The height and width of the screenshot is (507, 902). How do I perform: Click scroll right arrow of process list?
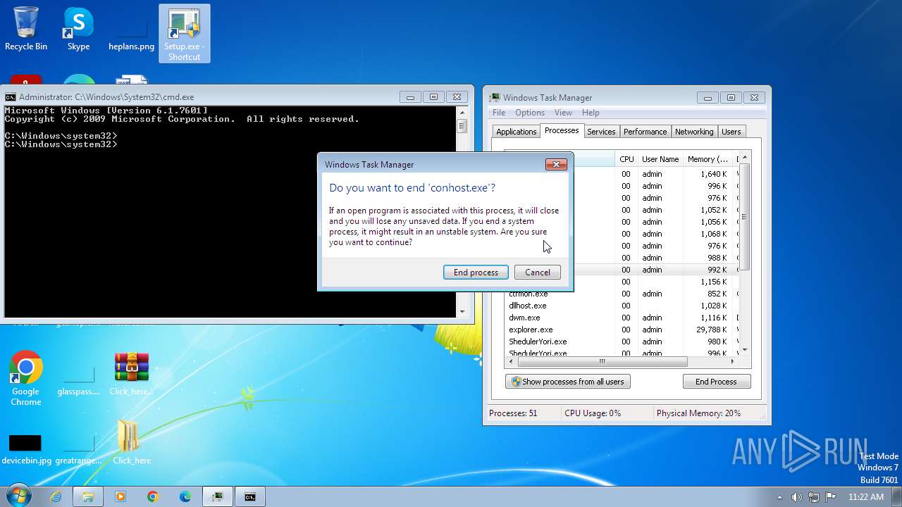point(732,361)
